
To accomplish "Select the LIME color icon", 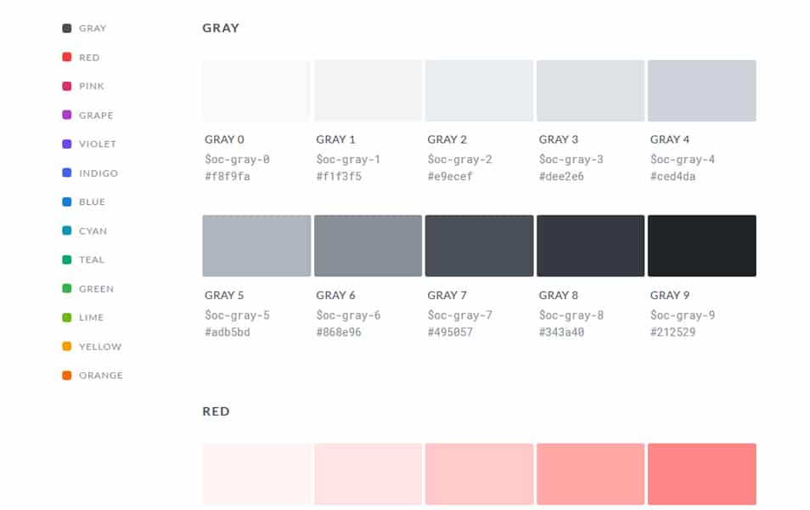I will pos(66,317).
